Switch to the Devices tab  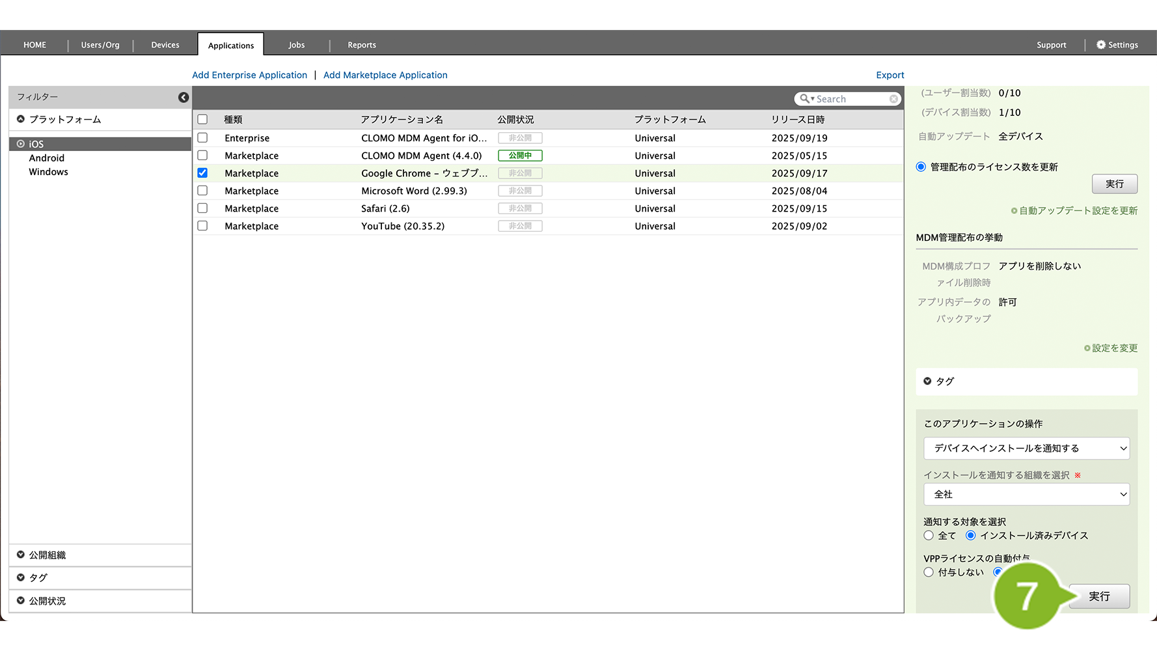165,45
